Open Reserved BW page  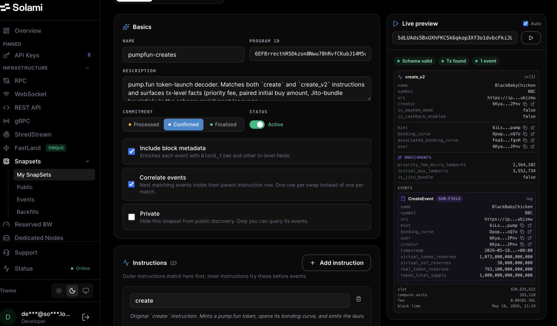33,224
